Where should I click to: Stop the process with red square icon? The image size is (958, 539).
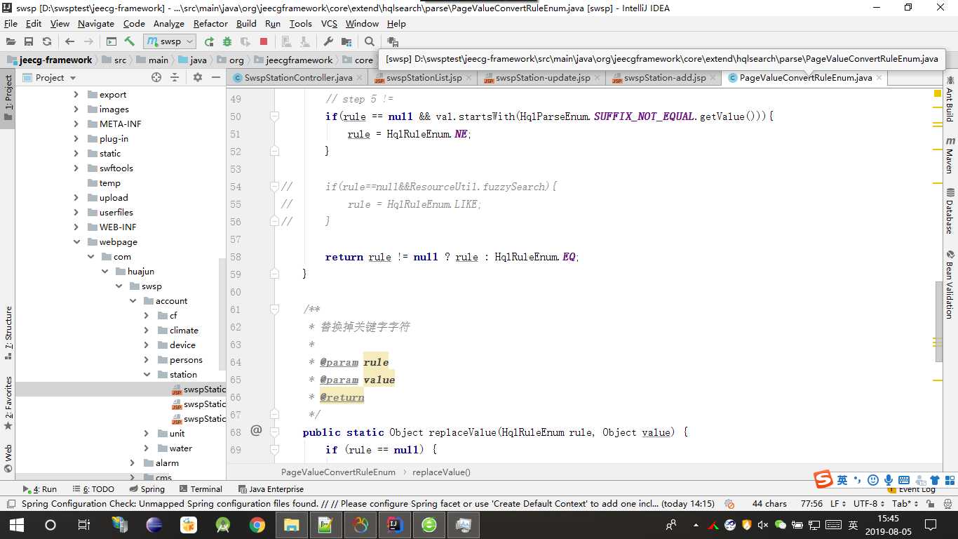(x=264, y=41)
